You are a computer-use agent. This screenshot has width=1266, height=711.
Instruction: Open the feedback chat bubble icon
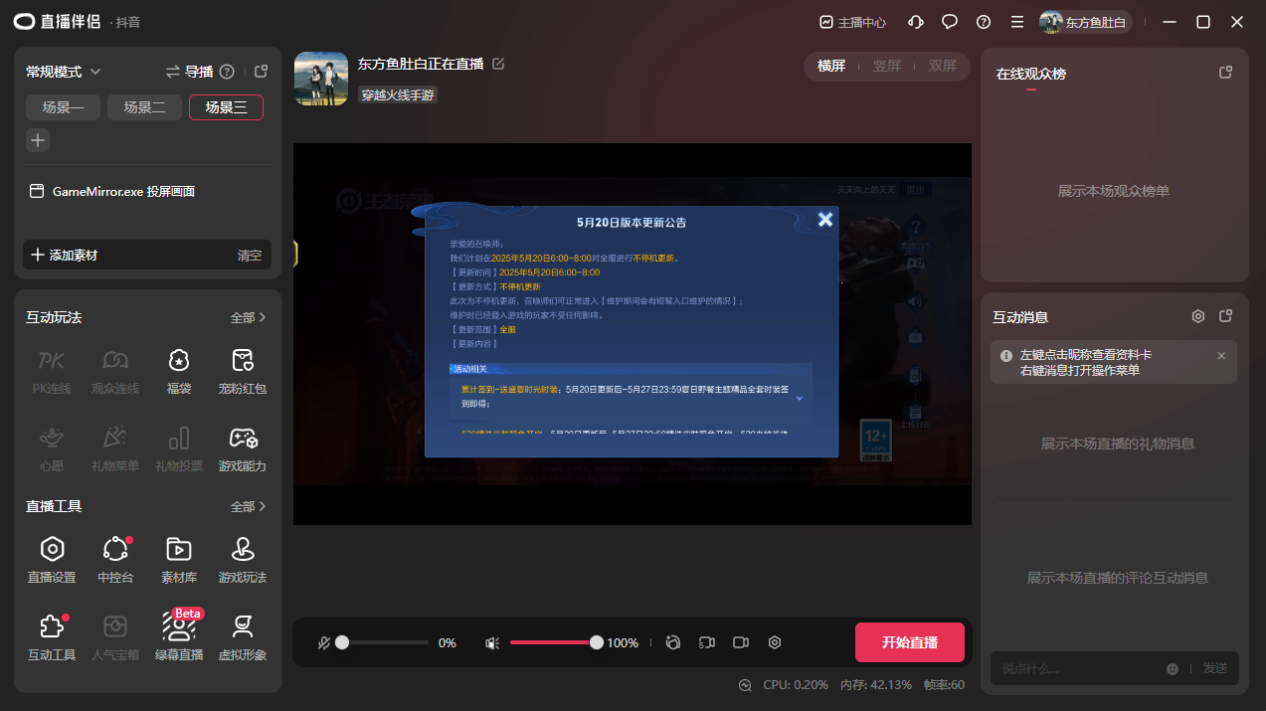pyautogui.click(x=950, y=22)
